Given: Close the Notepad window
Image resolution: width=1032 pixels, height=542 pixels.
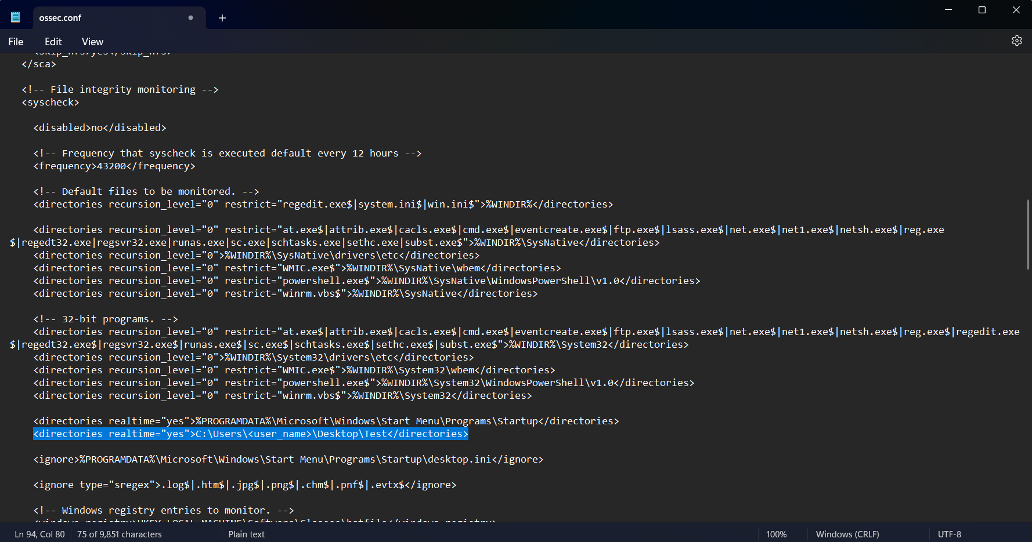Looking at the screenshot, I should [x=1016, y=10].
